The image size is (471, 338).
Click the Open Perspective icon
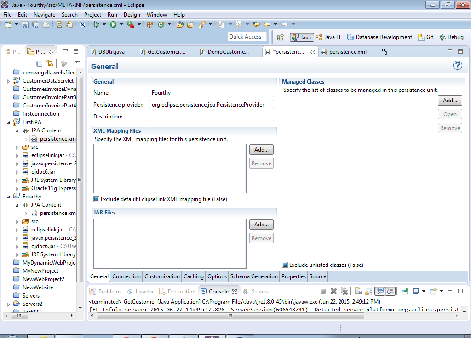pyautogui.click(x=280, y=37)
